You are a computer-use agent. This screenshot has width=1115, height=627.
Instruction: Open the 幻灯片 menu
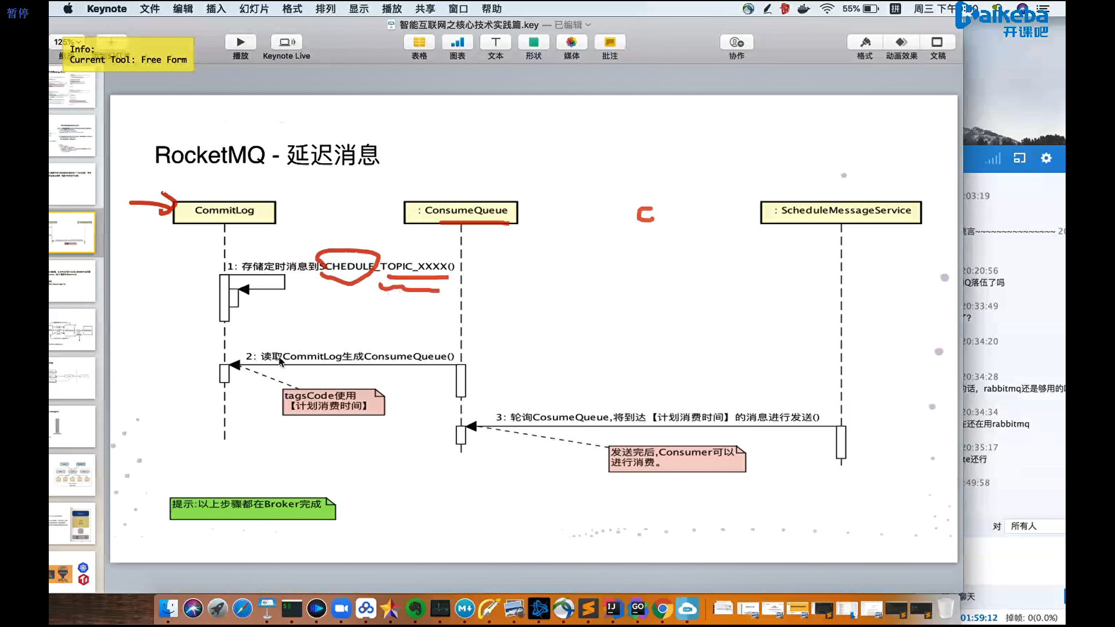tap(254, 9)
